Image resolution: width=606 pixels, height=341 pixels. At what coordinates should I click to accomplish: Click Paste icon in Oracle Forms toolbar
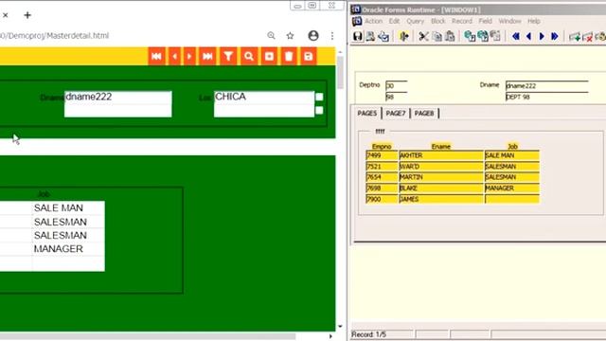pyautogui.click(x=450, y=36)
